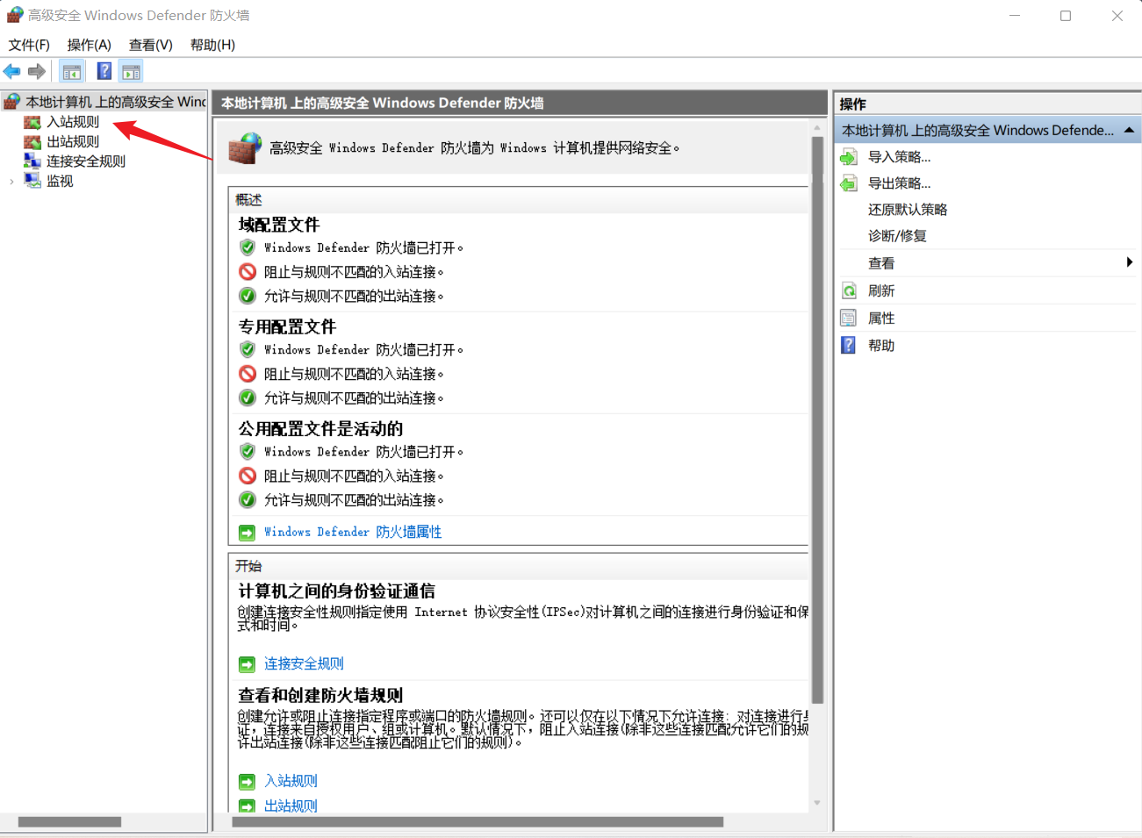The image size is (1142, 838).
Task: Click the 计算机之间的身份验证通信 heading
Action: [336, 591]
